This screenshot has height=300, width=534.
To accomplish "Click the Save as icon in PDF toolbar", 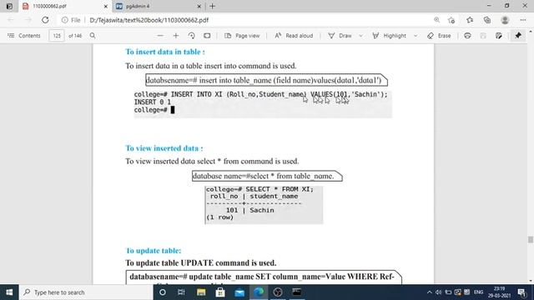I will (x=499, y=35).
